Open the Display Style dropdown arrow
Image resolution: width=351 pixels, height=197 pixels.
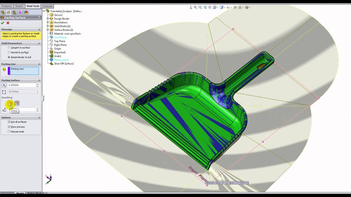click(224, 8)
